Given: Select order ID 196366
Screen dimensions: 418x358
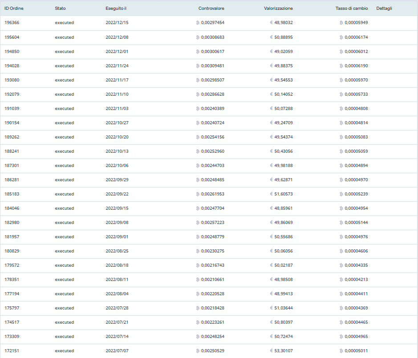Looking at the screenshot, I should [12, 23].
